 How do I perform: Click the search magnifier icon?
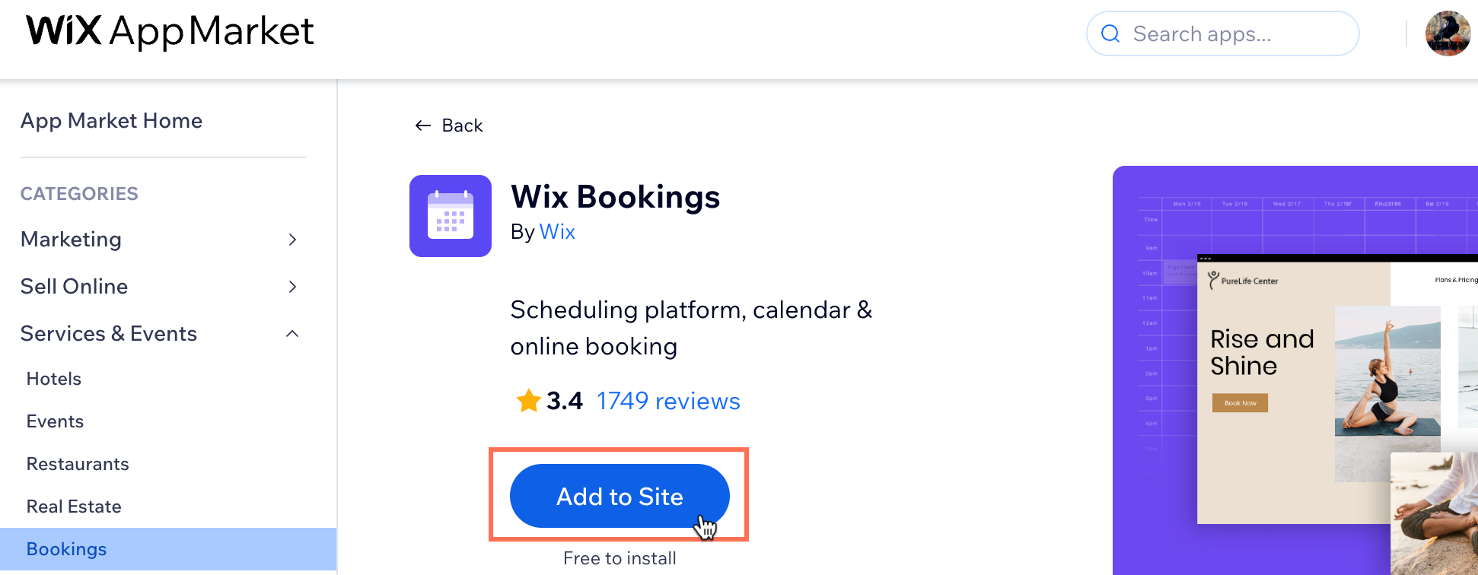(1110, 33)
